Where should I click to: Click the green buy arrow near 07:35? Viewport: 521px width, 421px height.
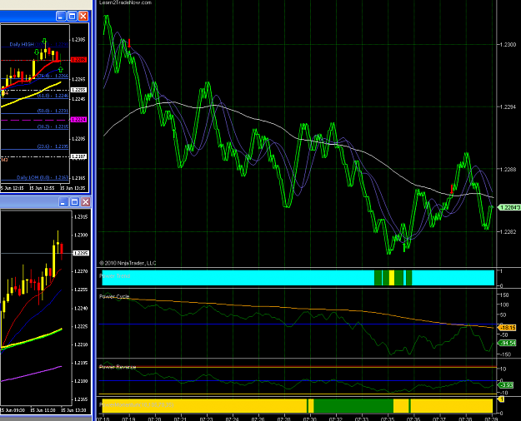[x=404, y=247]
